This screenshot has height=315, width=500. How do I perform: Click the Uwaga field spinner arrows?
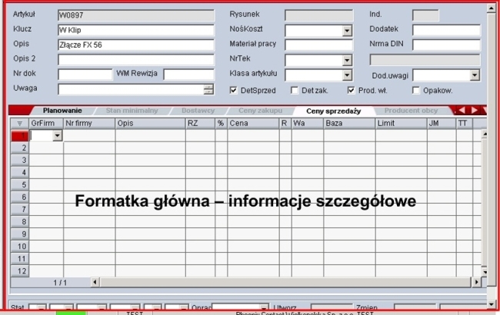(x=208, y=89)
